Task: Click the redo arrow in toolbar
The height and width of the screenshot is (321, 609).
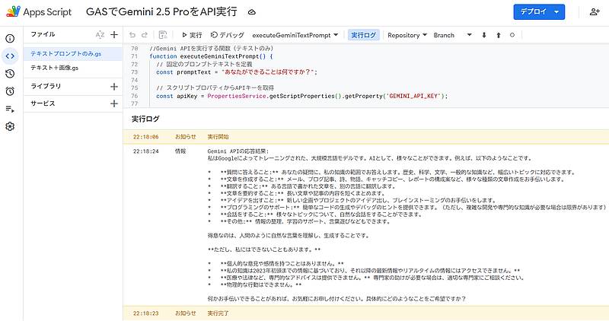Action: click(145, 35)
